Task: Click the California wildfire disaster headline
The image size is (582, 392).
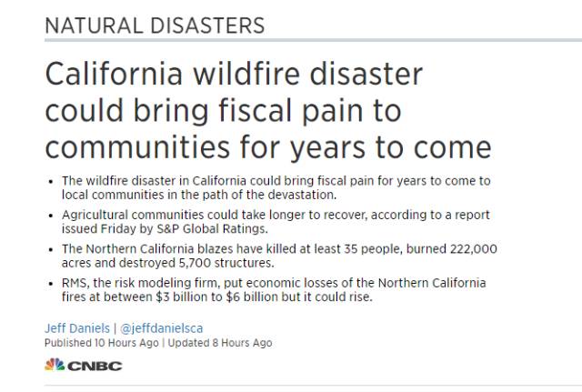Action: pos(267,111)
